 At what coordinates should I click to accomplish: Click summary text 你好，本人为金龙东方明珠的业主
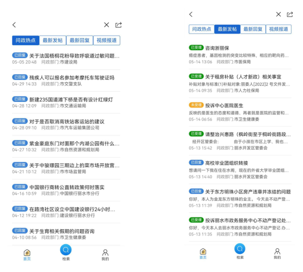(x=239, y=199)
